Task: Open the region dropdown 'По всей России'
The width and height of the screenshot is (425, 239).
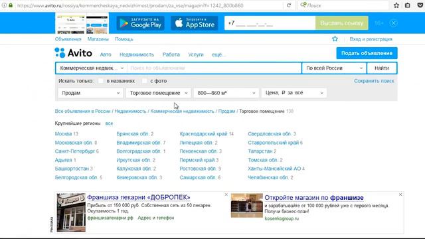Action: 334,68
